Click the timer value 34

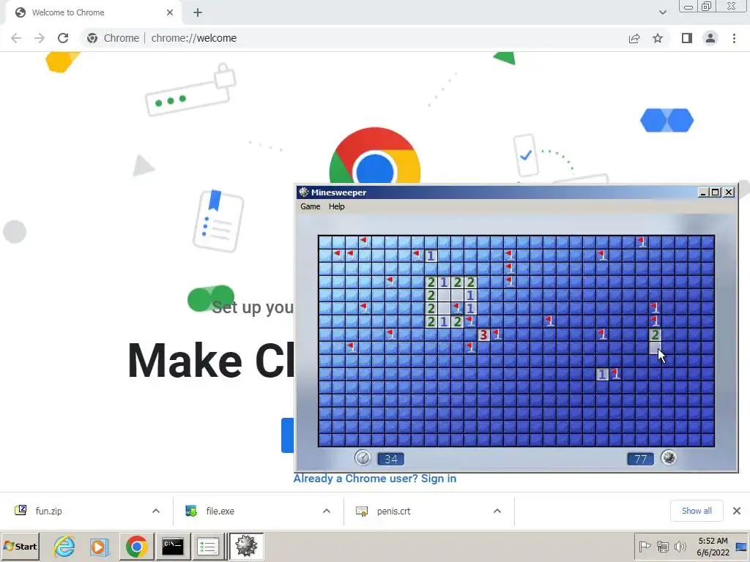point(391,460)
